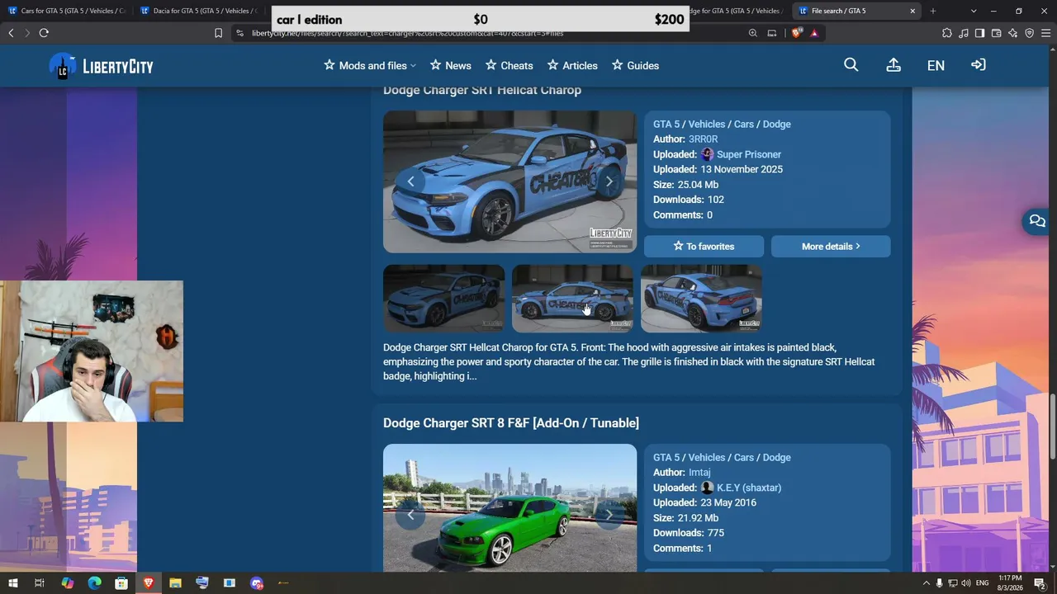Open the Copilot taskbar icon
This screenshot has width=1057, height=594.
click(68, 583)
